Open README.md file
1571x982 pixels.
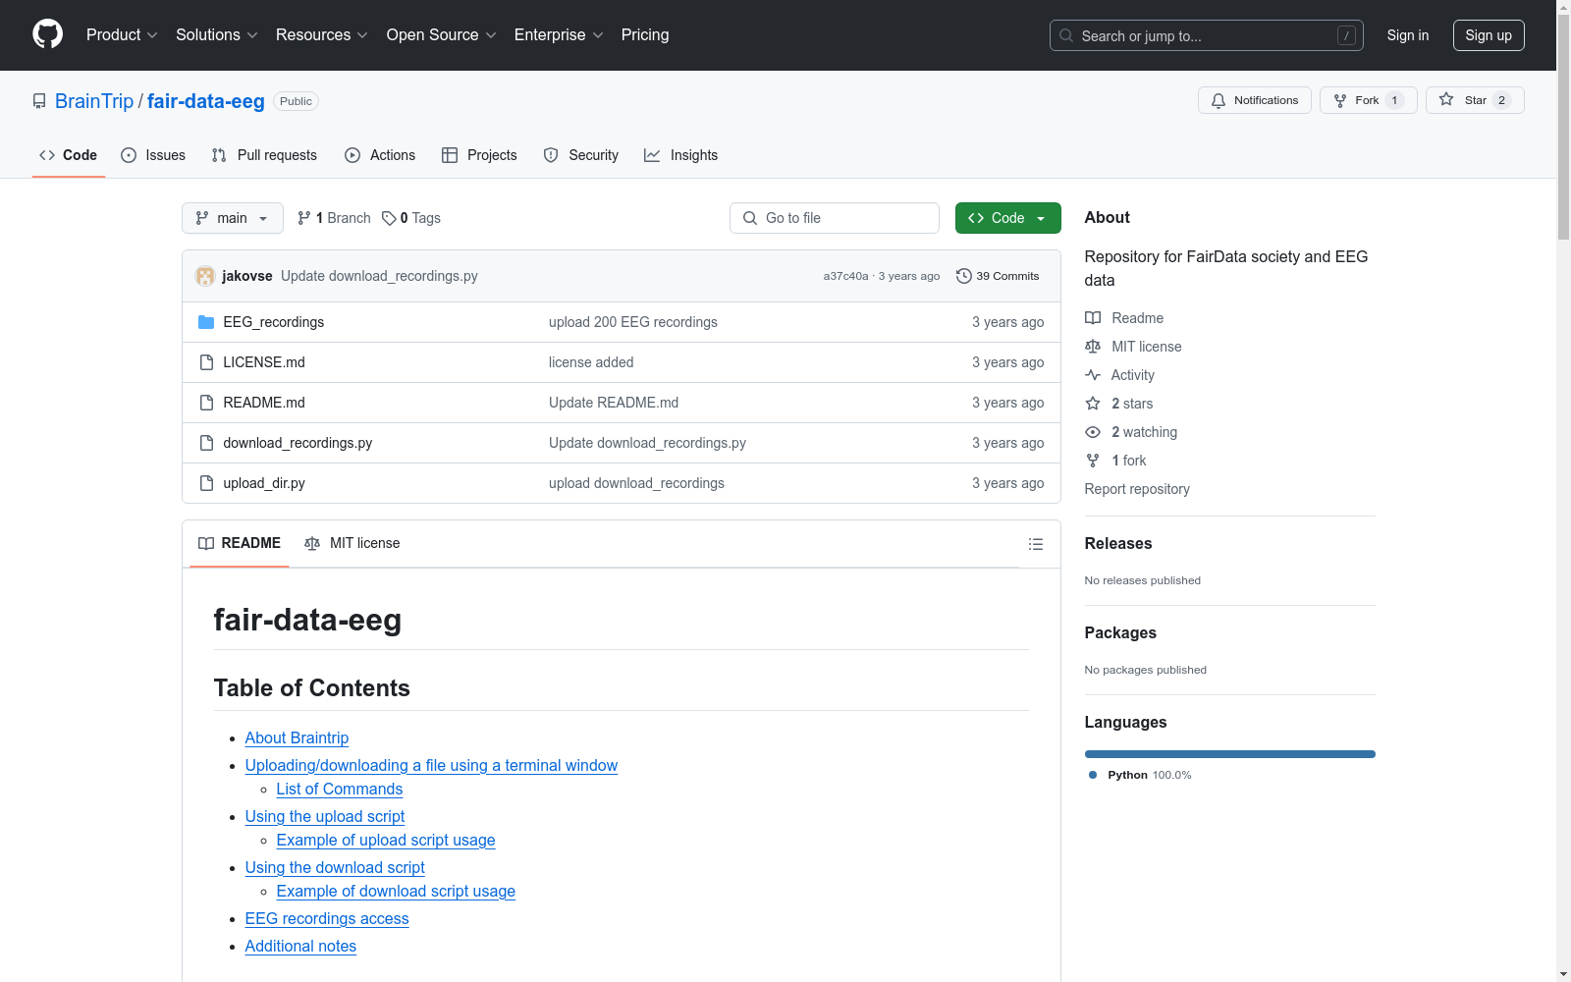(264, 403)
